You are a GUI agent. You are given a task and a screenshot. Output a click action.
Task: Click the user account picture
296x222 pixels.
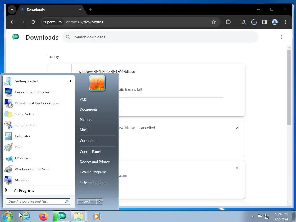tap(97, 83)
